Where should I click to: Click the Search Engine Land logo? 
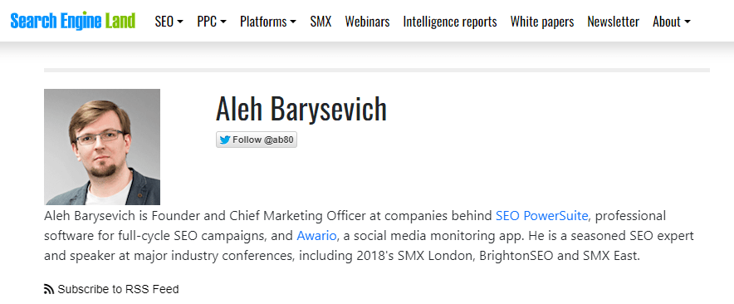[73, 21]
